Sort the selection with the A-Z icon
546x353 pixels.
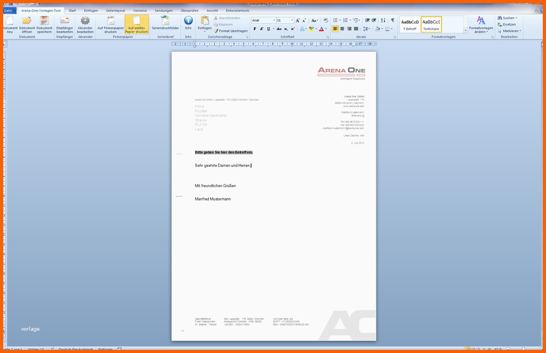coord(383,21)
